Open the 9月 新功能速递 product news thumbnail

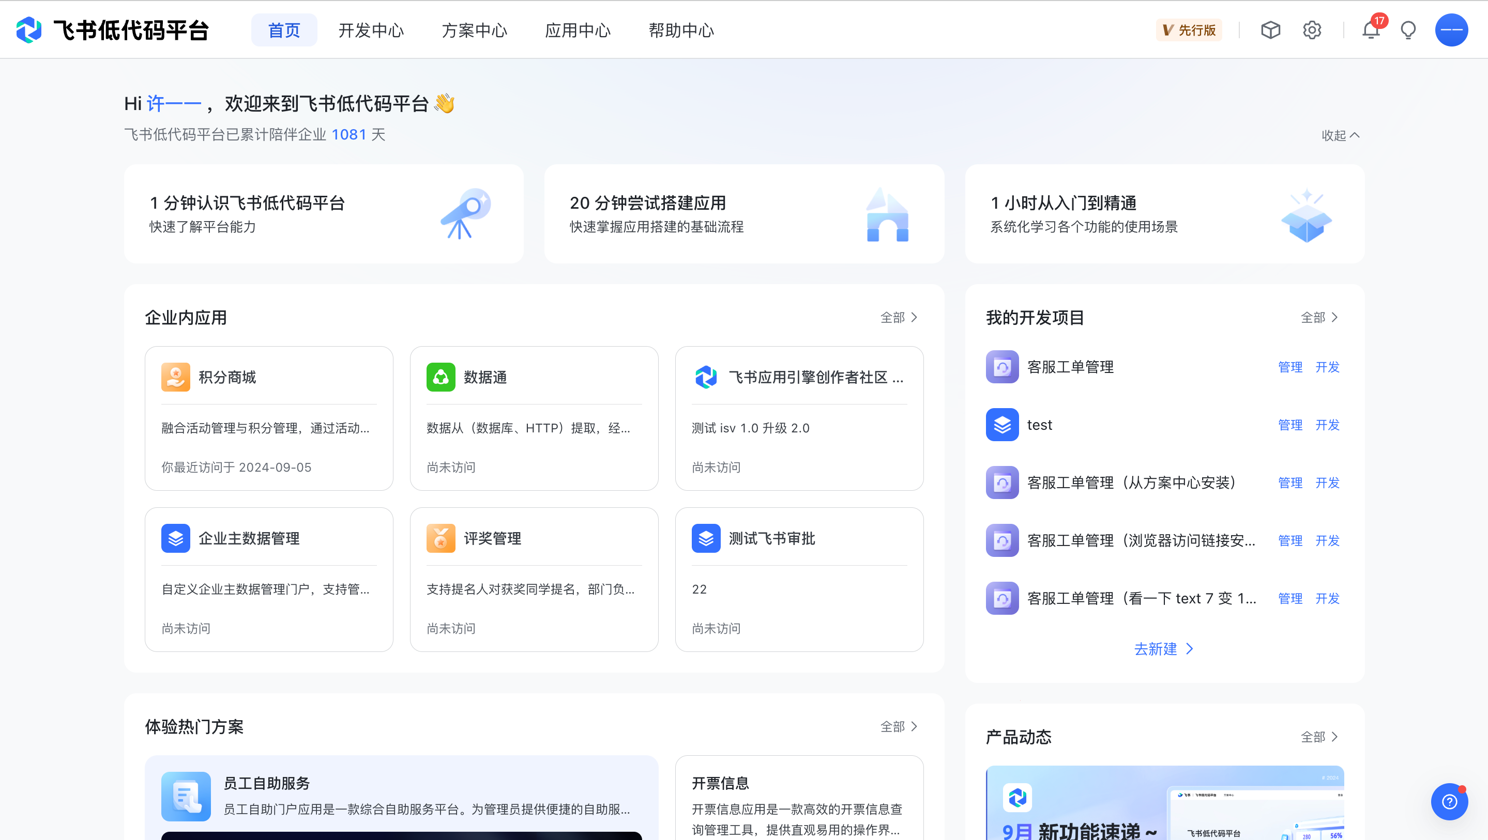click(1164, 802)
